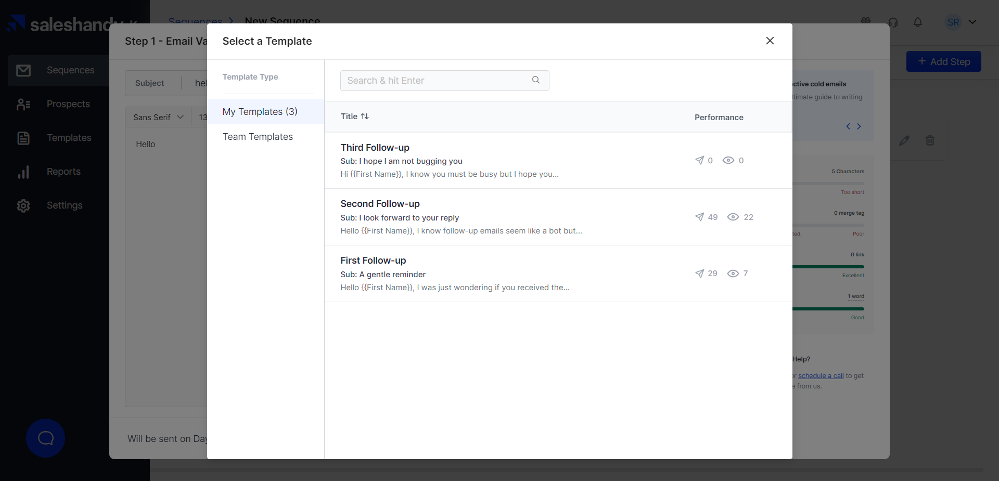Click the headset support icon

893,22
